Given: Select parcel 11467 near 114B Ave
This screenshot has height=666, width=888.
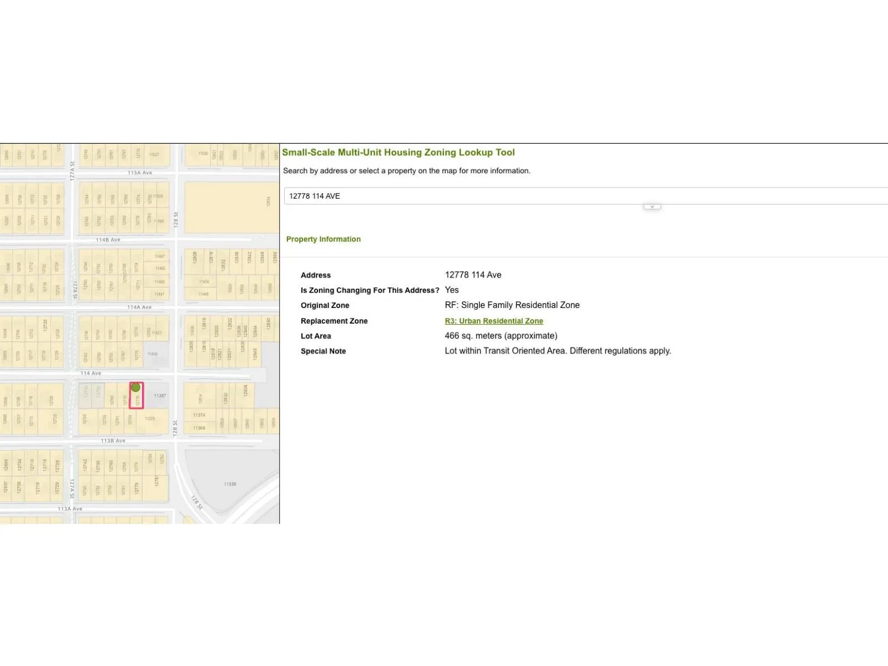Looking at the screenshot, I should (x=159, y=256).
